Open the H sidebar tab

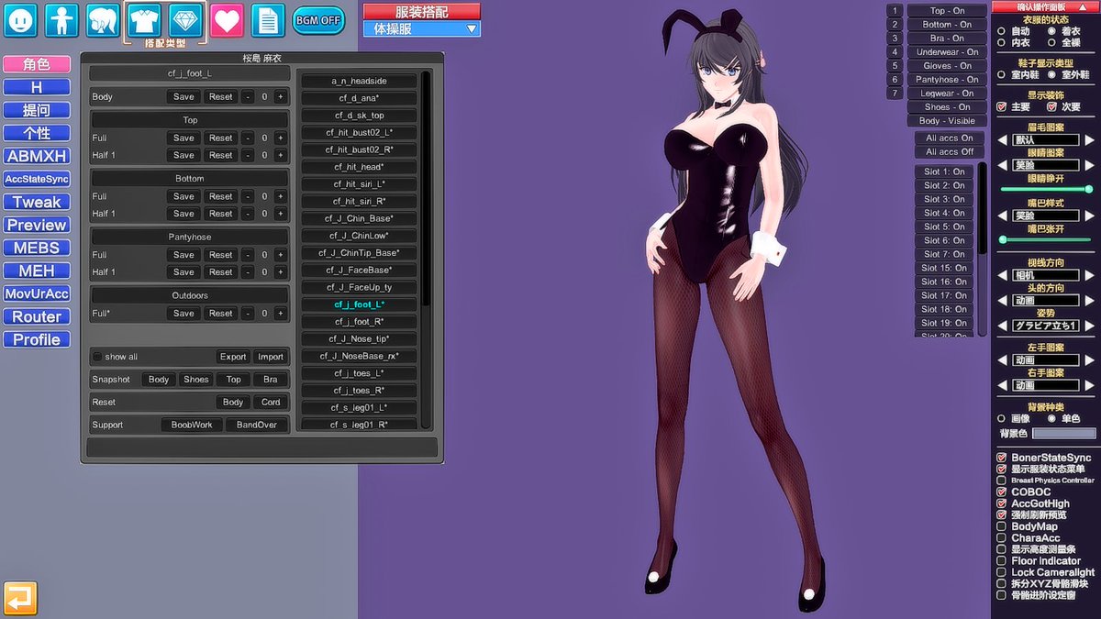pos(37,87)
